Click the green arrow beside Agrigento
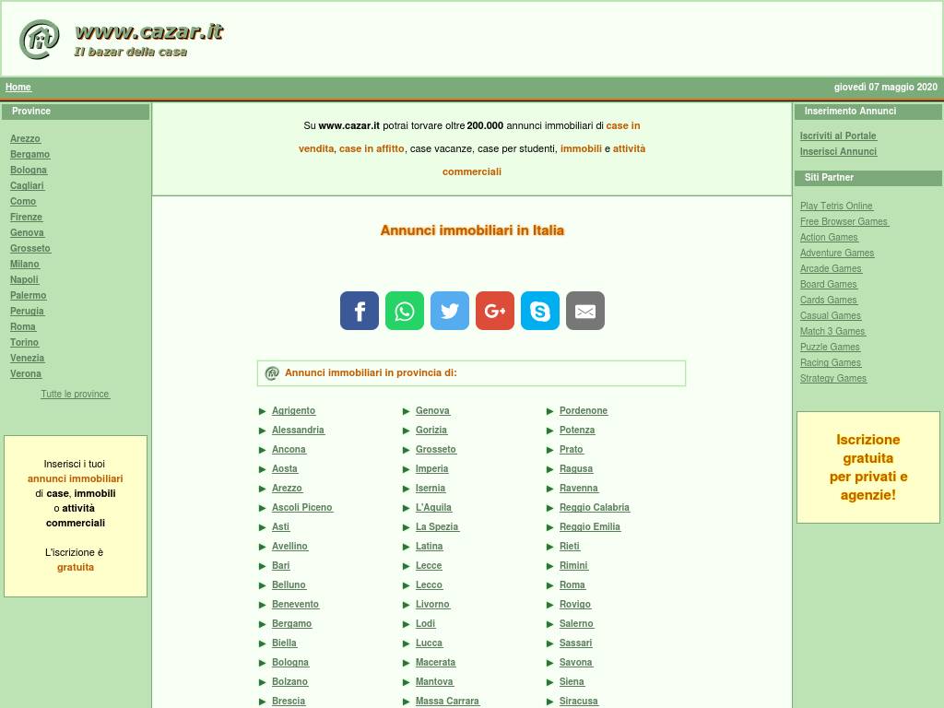 [263, 411]
